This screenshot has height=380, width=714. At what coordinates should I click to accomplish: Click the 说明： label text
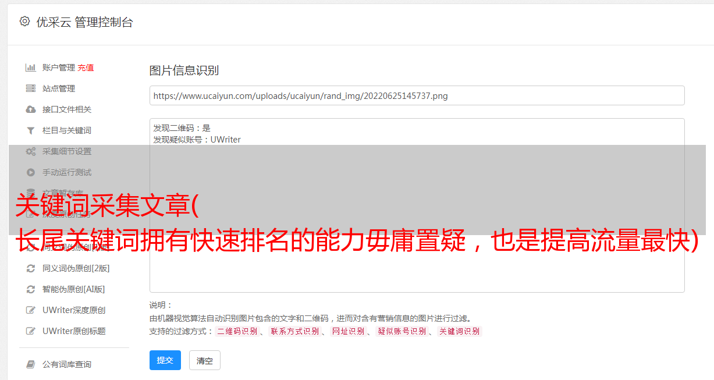pos(161,306)
